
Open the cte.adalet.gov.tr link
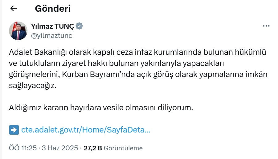(x=86, y=130)
